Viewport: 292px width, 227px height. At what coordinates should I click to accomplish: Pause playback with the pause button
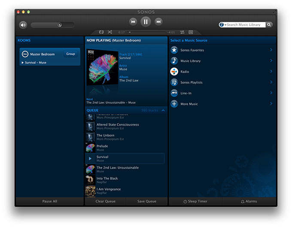click(146, 22)
